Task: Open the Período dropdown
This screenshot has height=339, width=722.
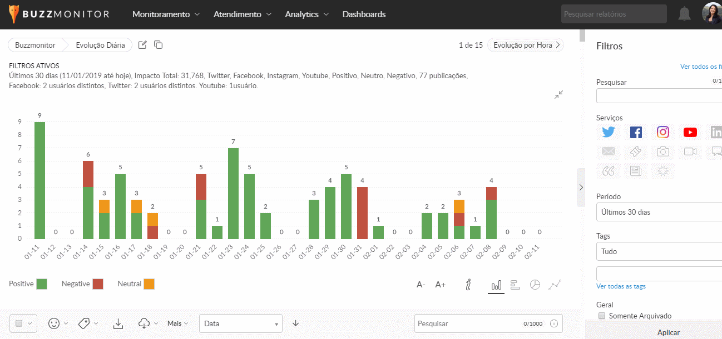Action: pos(659,212)
